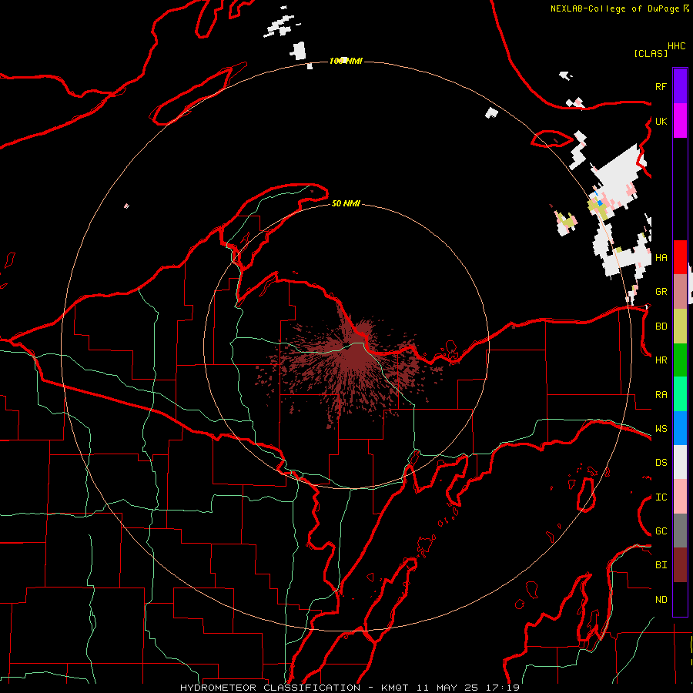693x693 pixels.
Task: Click the Hydrometeor Classification KMQT title
Action: coord(350,688)
